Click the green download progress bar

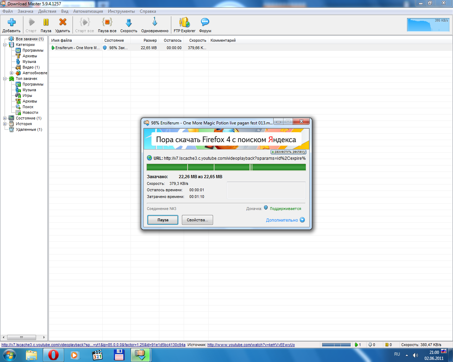coord(226,167)
